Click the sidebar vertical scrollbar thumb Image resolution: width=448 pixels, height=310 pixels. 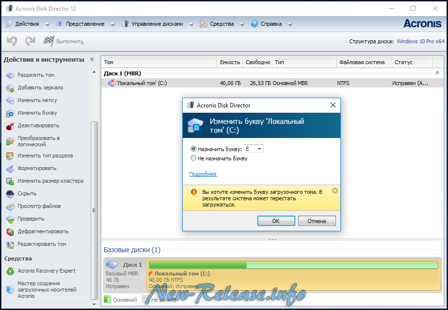(x=94, y=210)
